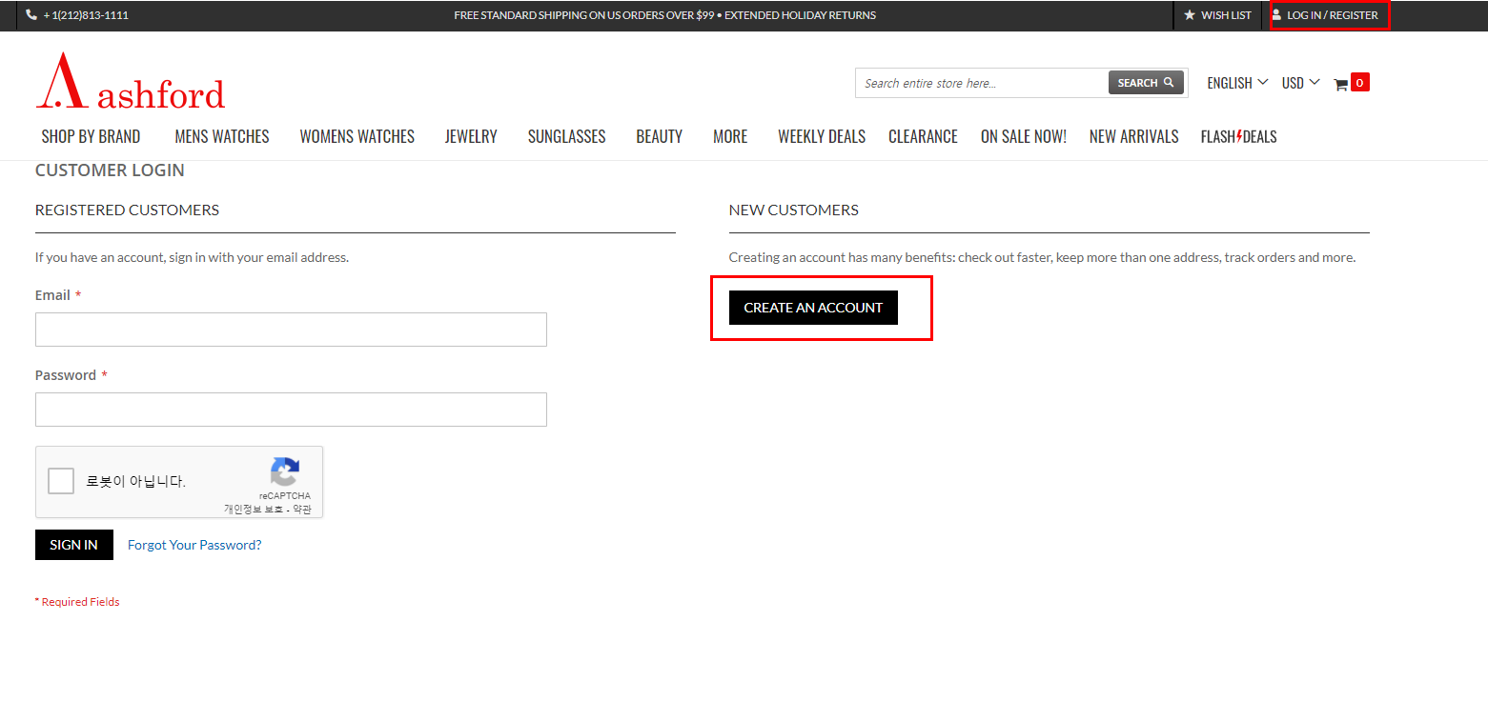The width and height of the screenshot is (1488, 701).
Task: Open the Sunglasses menu
Action: click(567, 136)
